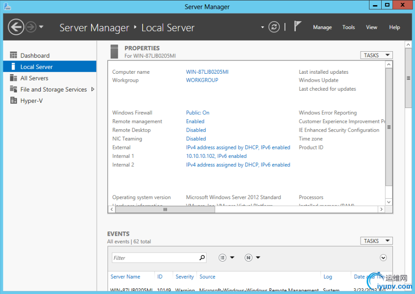
Task: Sort events by Severity column
Action: coord(184,277)
